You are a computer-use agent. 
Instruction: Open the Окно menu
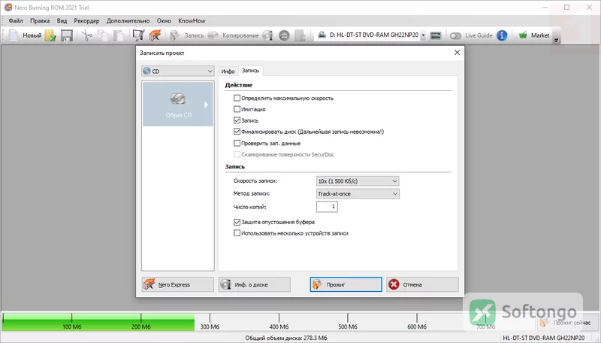(164, 21)
